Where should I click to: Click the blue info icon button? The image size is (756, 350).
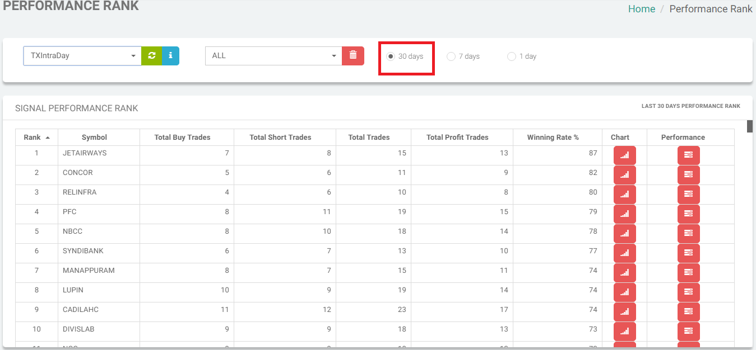pos(170,56)
